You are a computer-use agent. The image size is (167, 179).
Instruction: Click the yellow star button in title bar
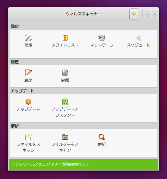pyautogui.click(x=134, y=14)
